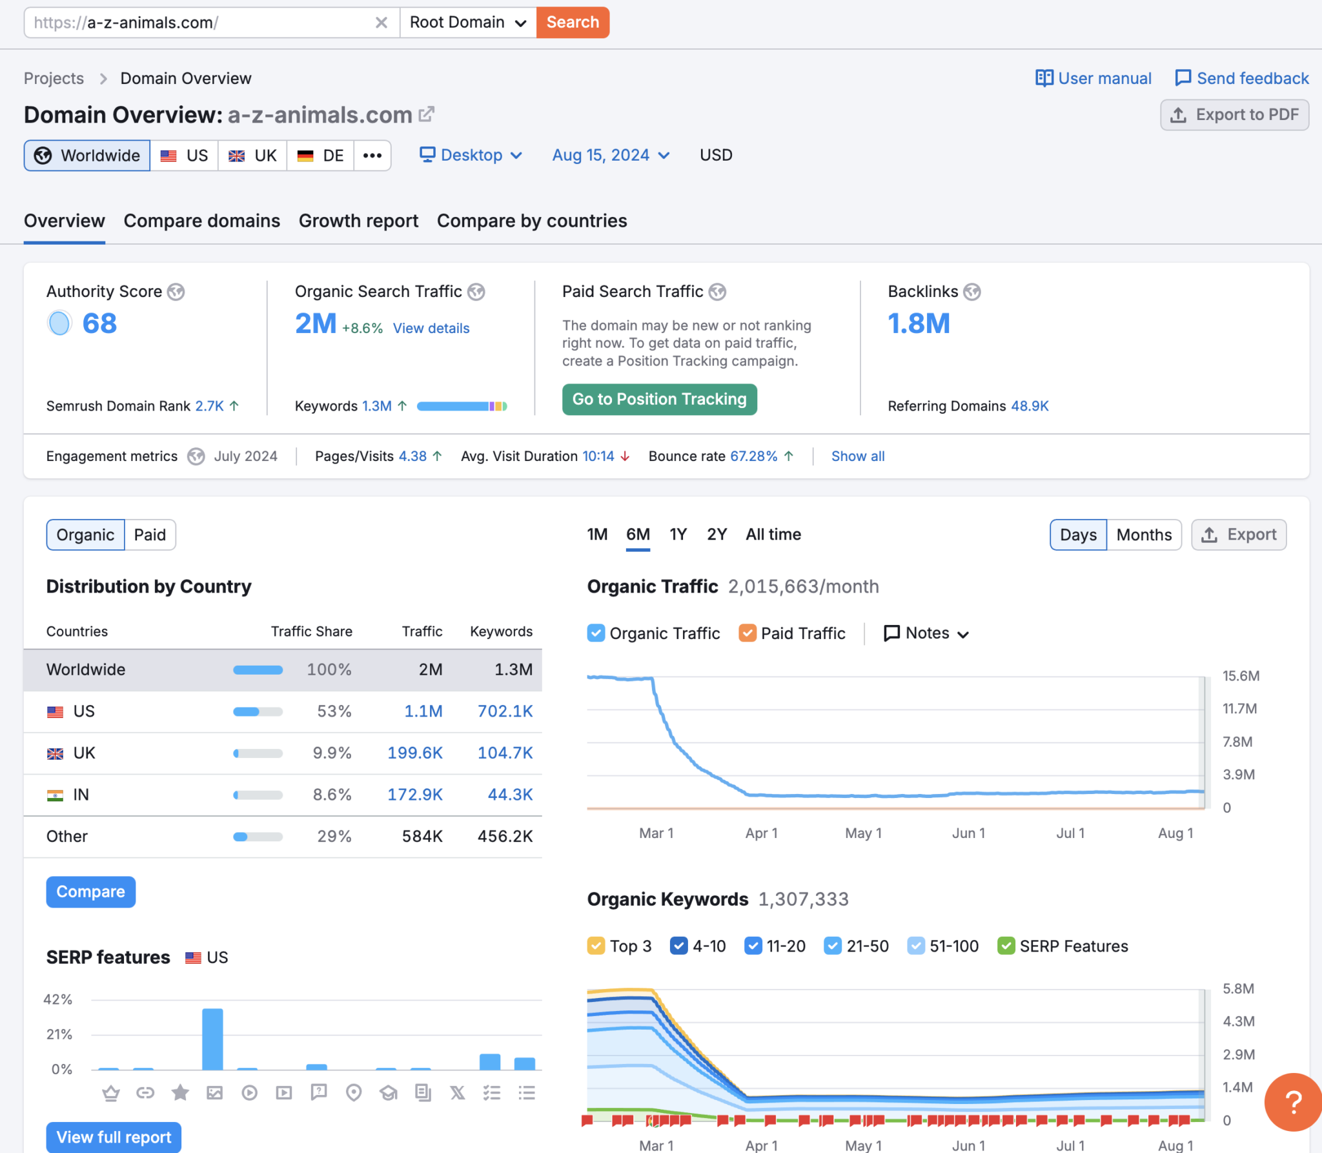Click the star SERP feature icon

tap(180, 1092)
